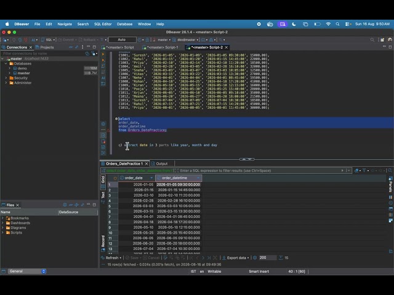The width and height of the screenshot is (394, 295).
Task: Click transaction log clock icon in toolbar
Action: pyautogui.click(x=140, y=40)
